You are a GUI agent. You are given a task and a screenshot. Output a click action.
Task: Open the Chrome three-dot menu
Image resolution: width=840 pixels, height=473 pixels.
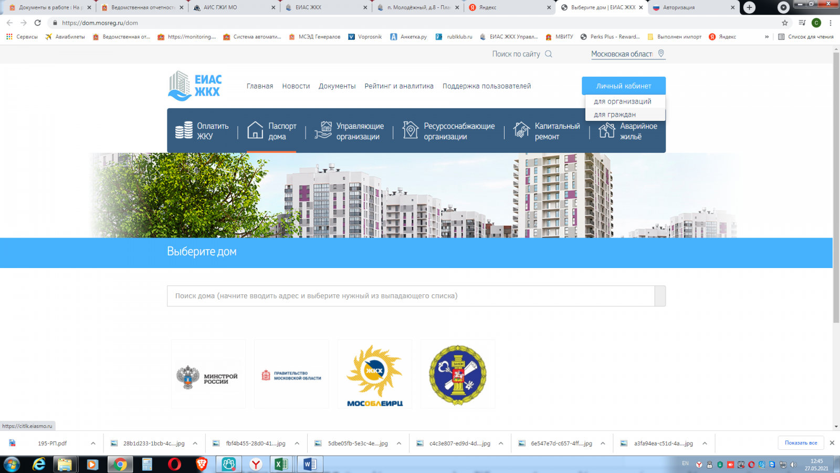click(x=831, y=23)
